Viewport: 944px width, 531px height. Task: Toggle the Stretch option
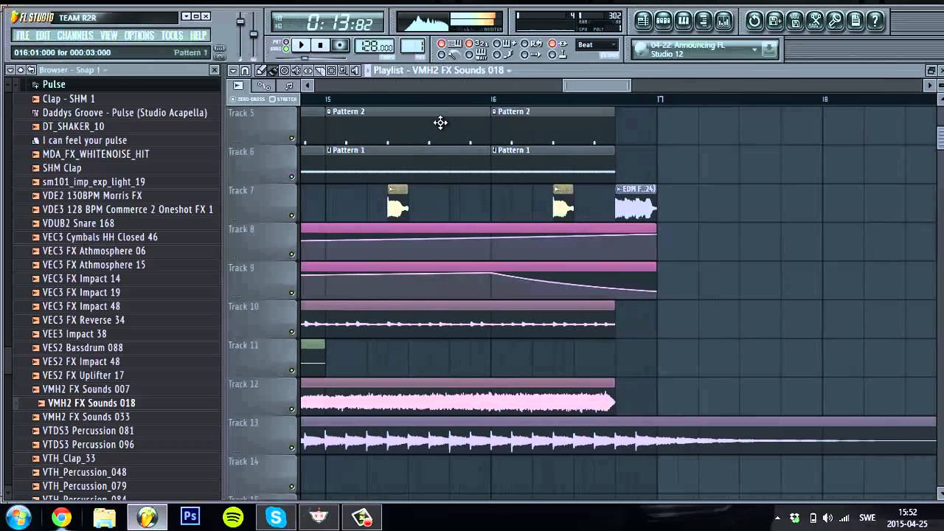(284, 99)
